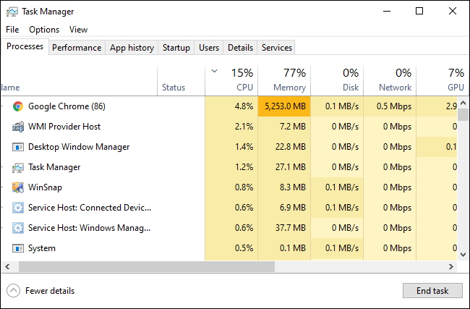The height and width of the screenshot is (309, 470).
Task: Collapse view using Fewer details chevron
Action: [13, 291]
